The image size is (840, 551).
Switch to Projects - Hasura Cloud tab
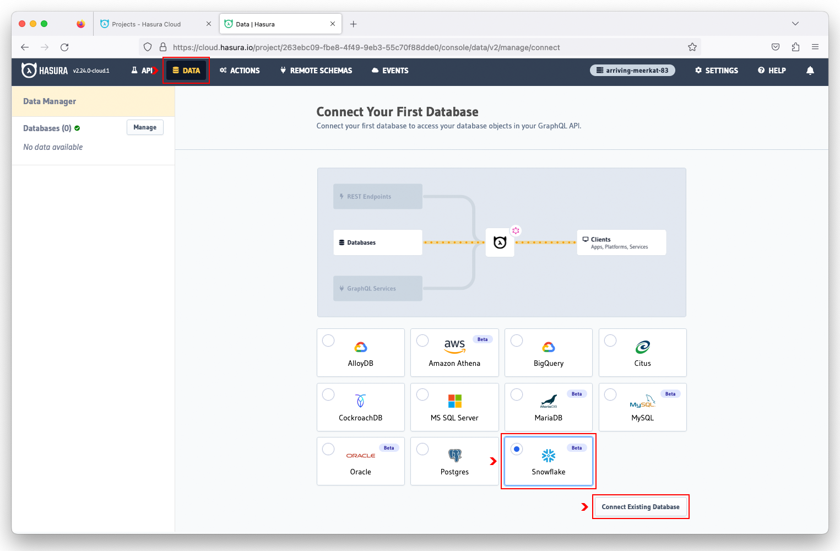click(x=146, y=24)
